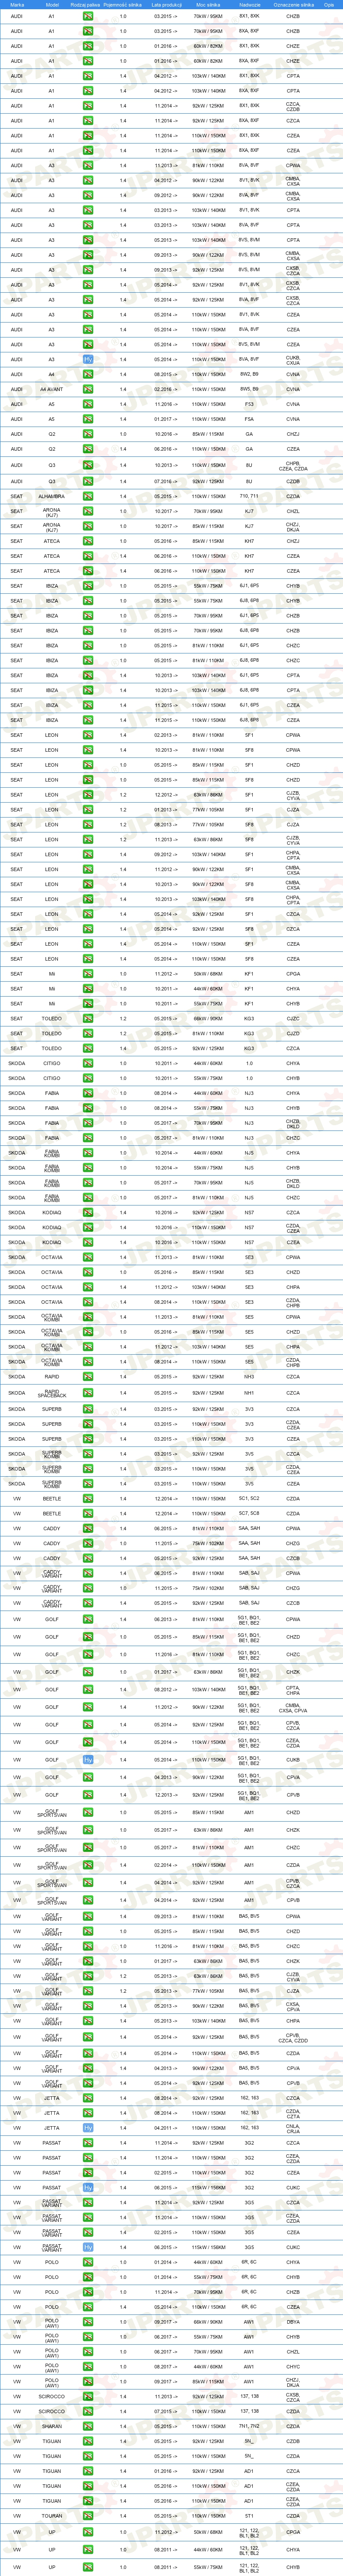Click the petrol icon in the Skoda Rapid NH3 row
This screenshot has height=2576, width=343.
pos(88,1376)
